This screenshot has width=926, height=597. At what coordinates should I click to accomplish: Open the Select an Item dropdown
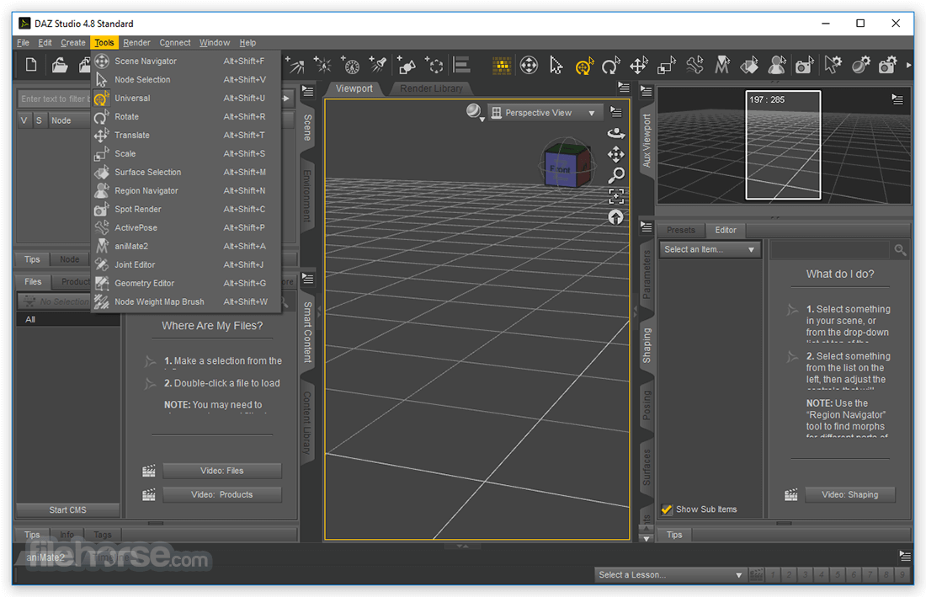[710, 250]
